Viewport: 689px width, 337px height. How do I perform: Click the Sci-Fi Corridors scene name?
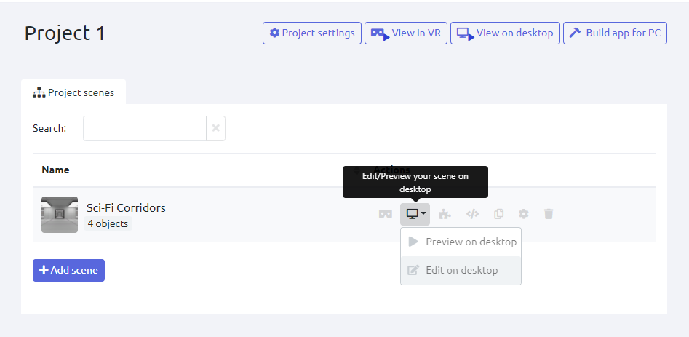coord(126,207)
